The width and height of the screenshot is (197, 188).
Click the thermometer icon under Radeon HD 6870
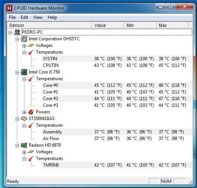(31, 158)
